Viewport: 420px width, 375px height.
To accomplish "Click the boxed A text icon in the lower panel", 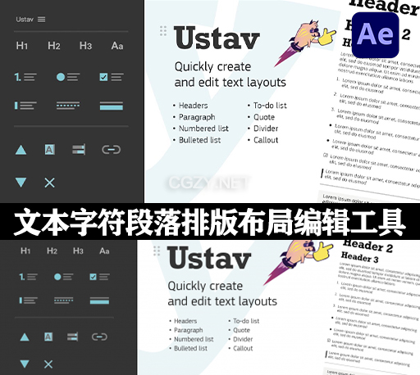I will (48, 337).
